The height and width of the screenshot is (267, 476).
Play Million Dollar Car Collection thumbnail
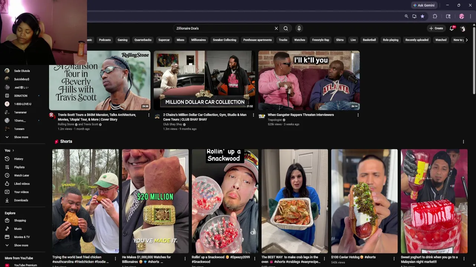(205, 80)
